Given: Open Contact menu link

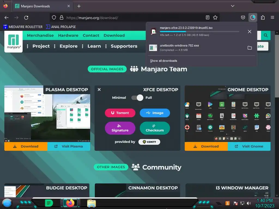Looking at the screenshot, I should click(91, 35).
